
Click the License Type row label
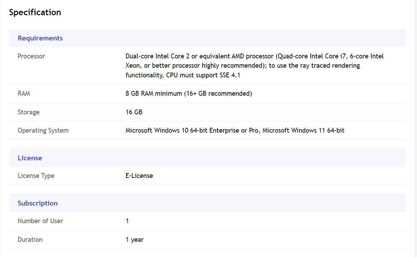[36, 176]
